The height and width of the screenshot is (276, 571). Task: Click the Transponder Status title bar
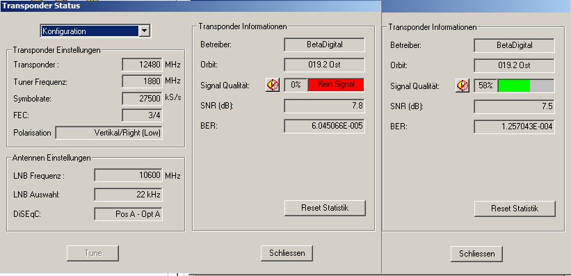click(x=190, y=6)
